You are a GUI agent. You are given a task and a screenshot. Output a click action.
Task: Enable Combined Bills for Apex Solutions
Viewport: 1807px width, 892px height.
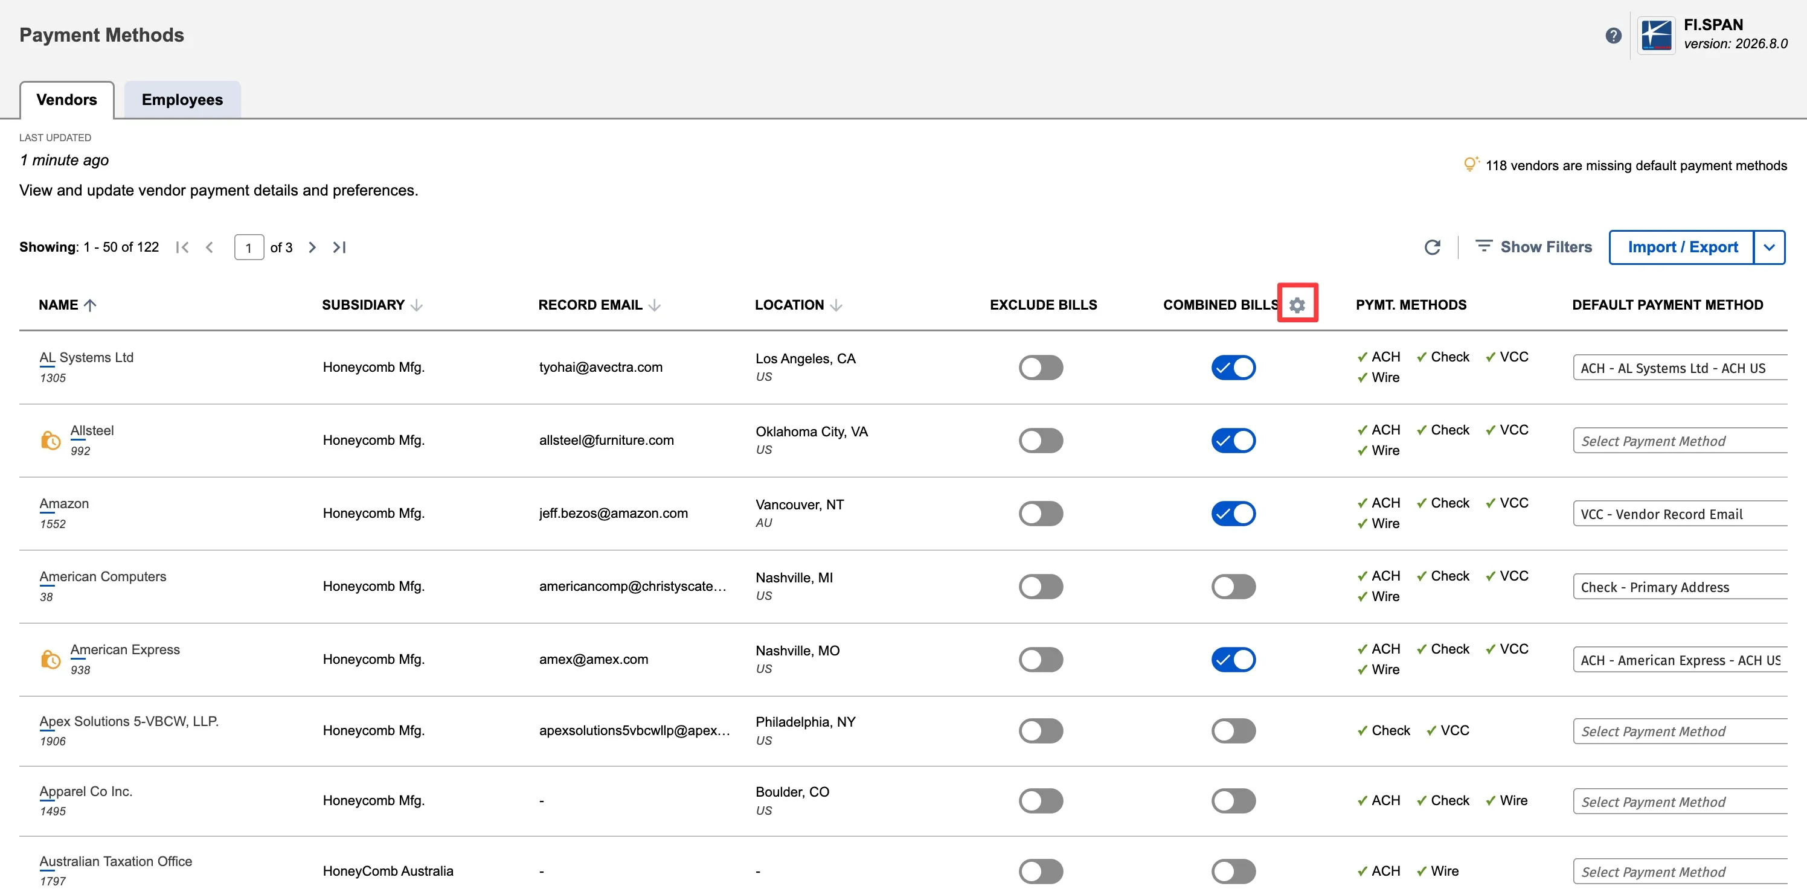1233,731
